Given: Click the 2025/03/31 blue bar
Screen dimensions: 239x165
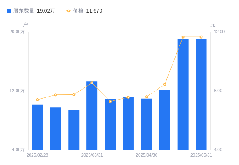Looking at the screenshot, I should pos(92,116).
